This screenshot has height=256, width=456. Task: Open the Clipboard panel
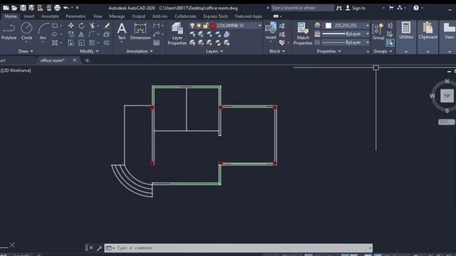427,31
